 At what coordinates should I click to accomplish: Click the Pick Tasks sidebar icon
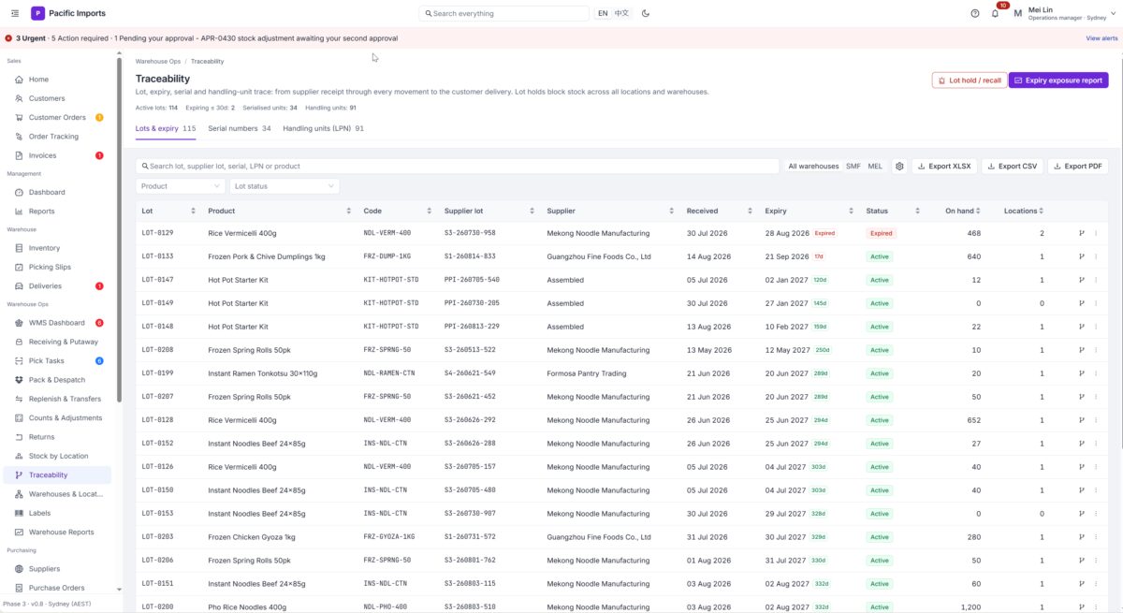click(x=19, y=361)
